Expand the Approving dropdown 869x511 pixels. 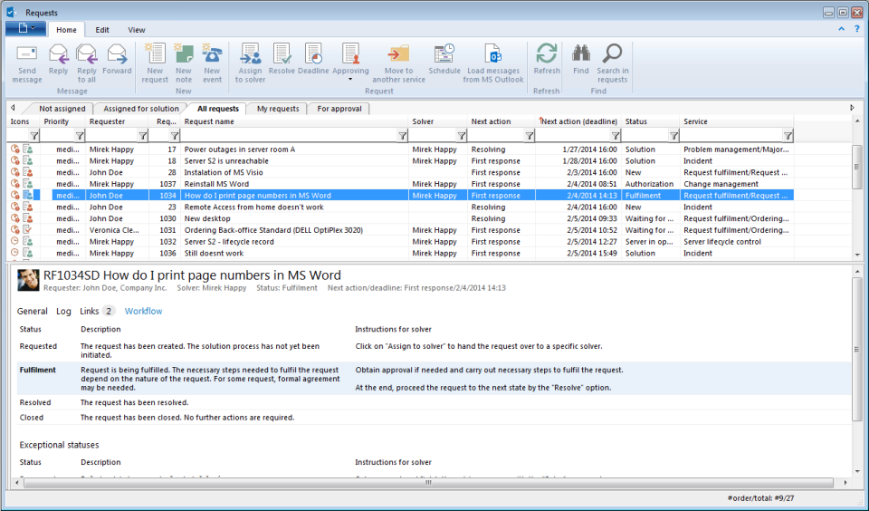click(350, 80)
